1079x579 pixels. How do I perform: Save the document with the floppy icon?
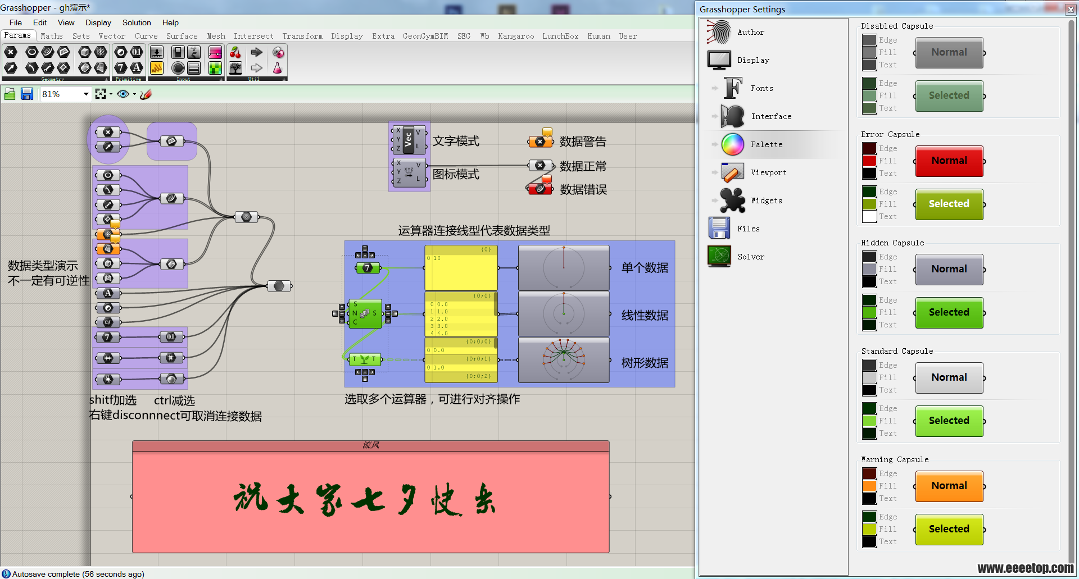click(26, 94)
